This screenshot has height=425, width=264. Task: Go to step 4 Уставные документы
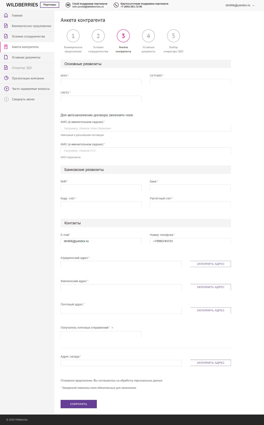148,36
